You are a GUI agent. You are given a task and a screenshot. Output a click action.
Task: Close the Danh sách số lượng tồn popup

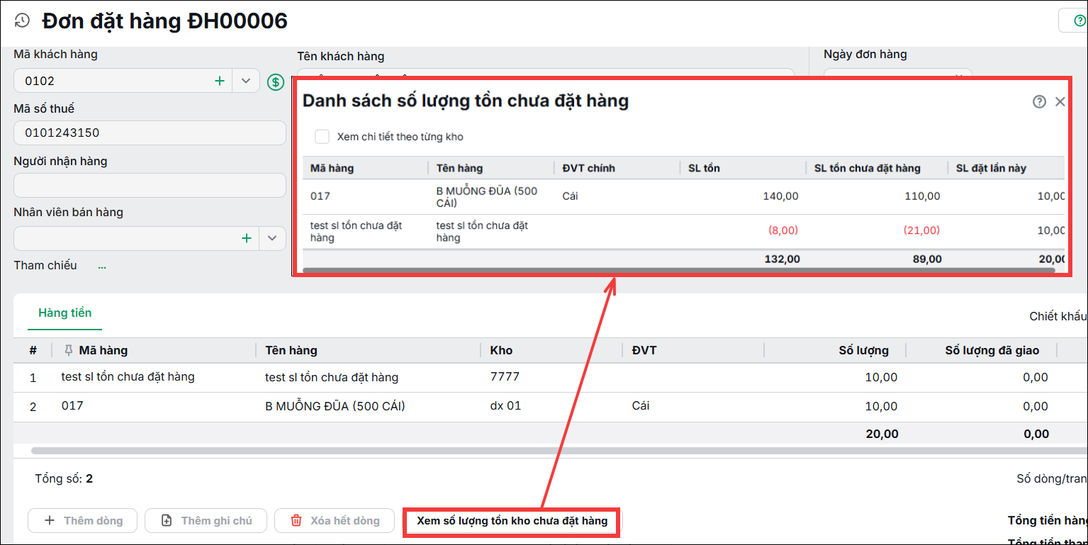[1060, 101]
